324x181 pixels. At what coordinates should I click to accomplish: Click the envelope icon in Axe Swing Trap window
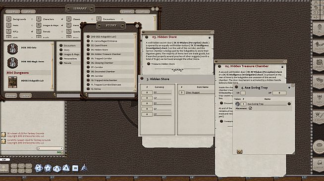239,151
